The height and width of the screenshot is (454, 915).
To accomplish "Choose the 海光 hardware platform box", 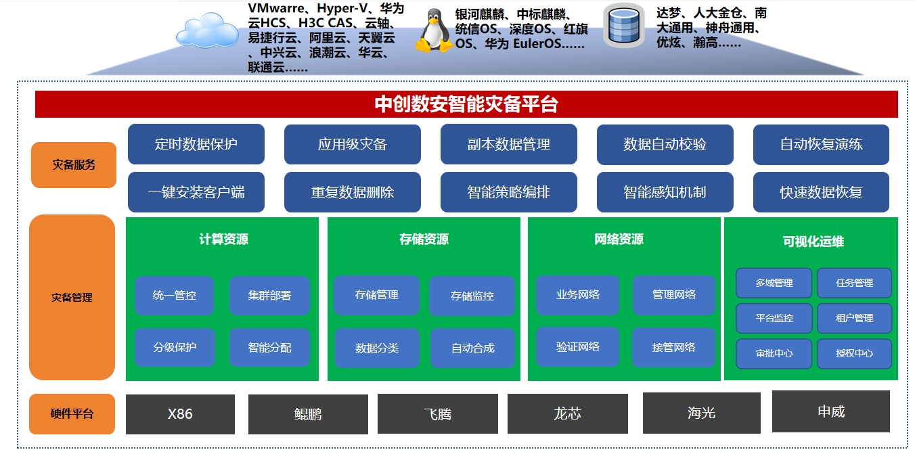I will tap(701, 412).
